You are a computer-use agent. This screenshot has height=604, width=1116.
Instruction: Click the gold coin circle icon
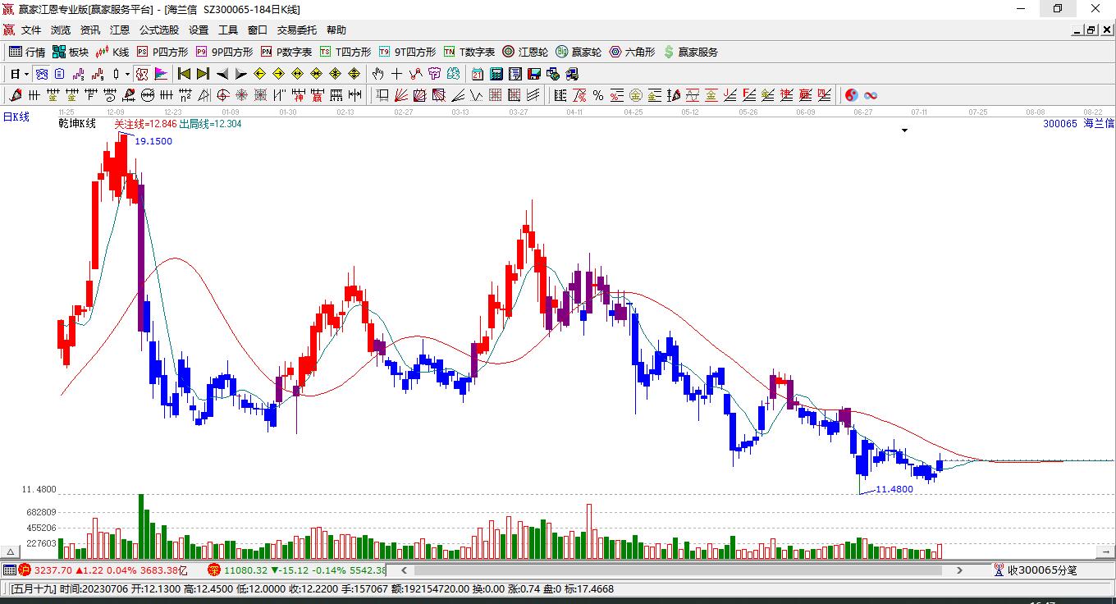[x=636, y=95]
